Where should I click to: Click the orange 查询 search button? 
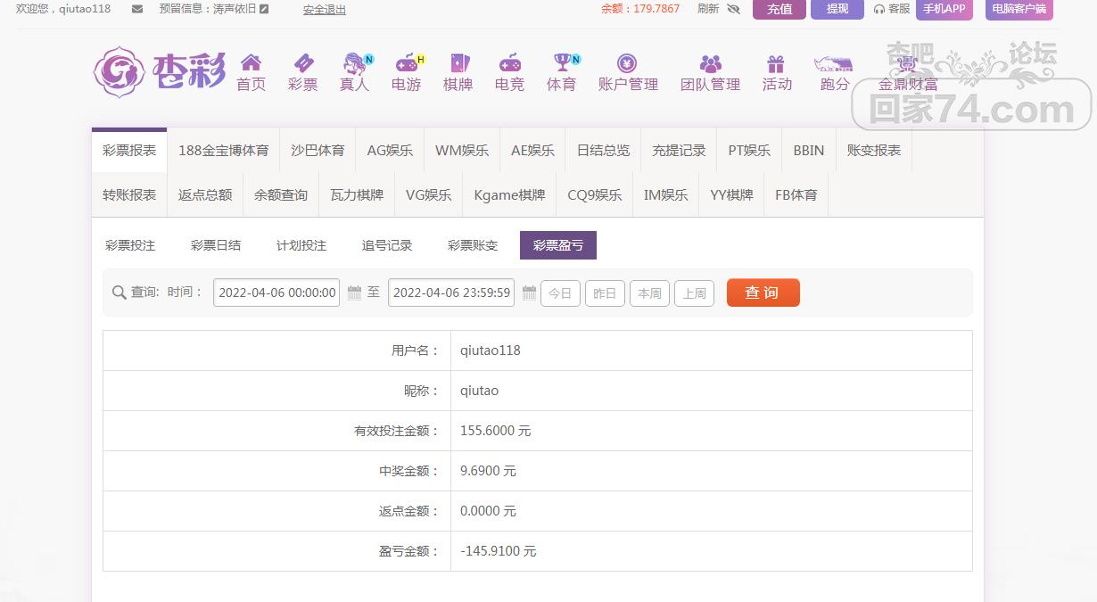pos(763,293)
